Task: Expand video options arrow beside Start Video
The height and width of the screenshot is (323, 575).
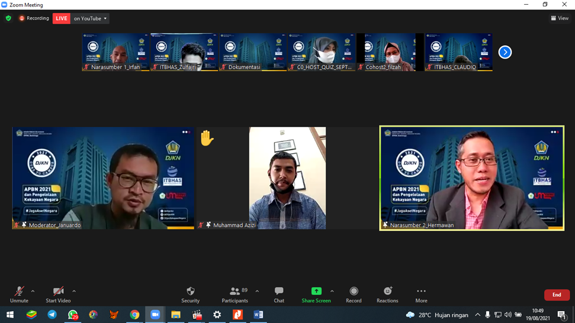Action: coord(74,291)
